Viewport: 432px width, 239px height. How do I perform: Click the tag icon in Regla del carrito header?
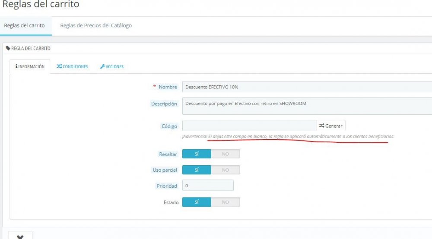point(8,48)
